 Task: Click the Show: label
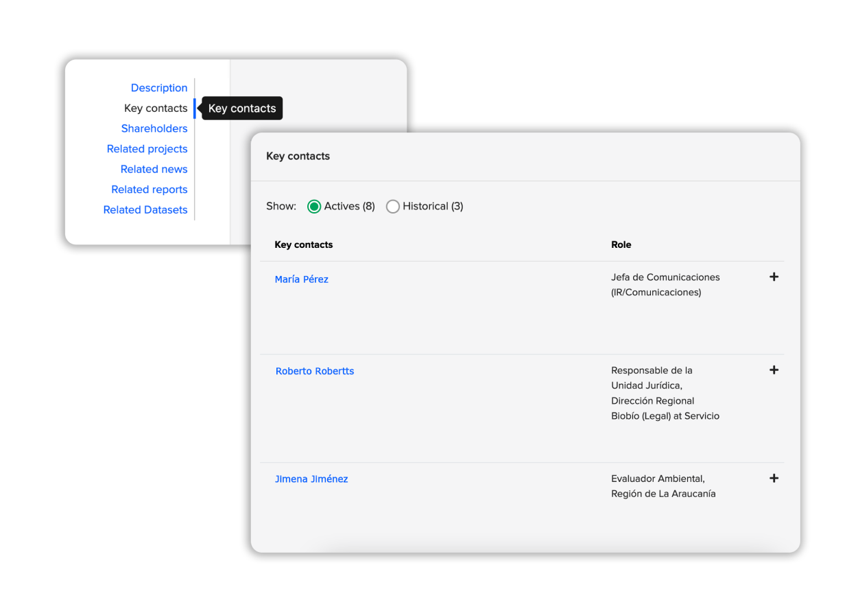point(281,206)
